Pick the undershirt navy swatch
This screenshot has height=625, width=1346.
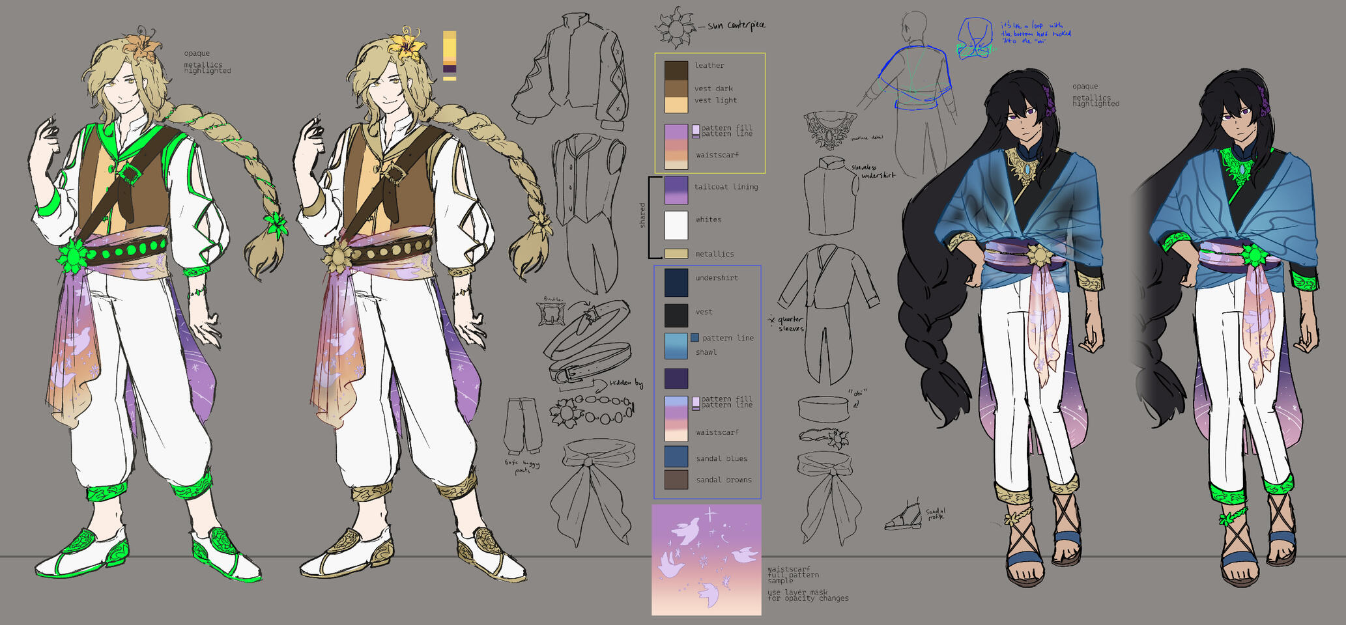click(x=676, y=283)
